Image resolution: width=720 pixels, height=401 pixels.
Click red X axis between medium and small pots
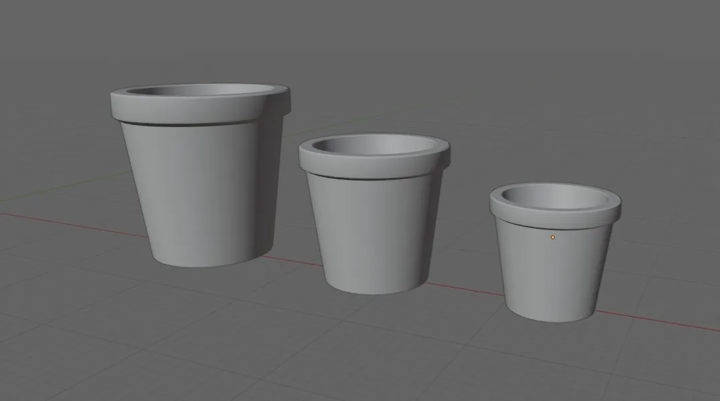tap(464, 288)
